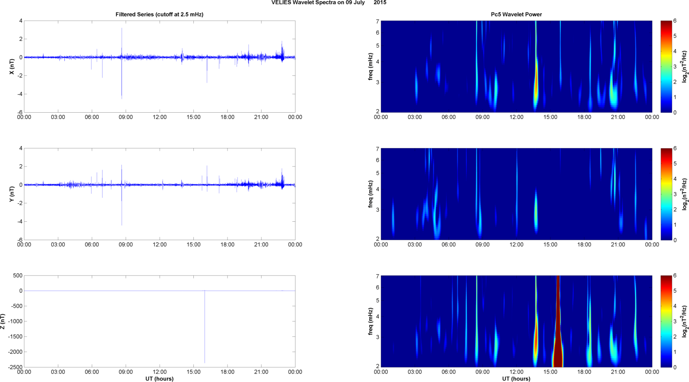The image size is (689, 382).
Task: Click the '3' value on the middle colorbar
Action: [x=675, y=194]
